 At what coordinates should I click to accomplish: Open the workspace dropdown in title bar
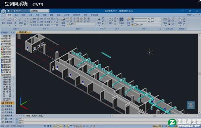click(40, 11)
